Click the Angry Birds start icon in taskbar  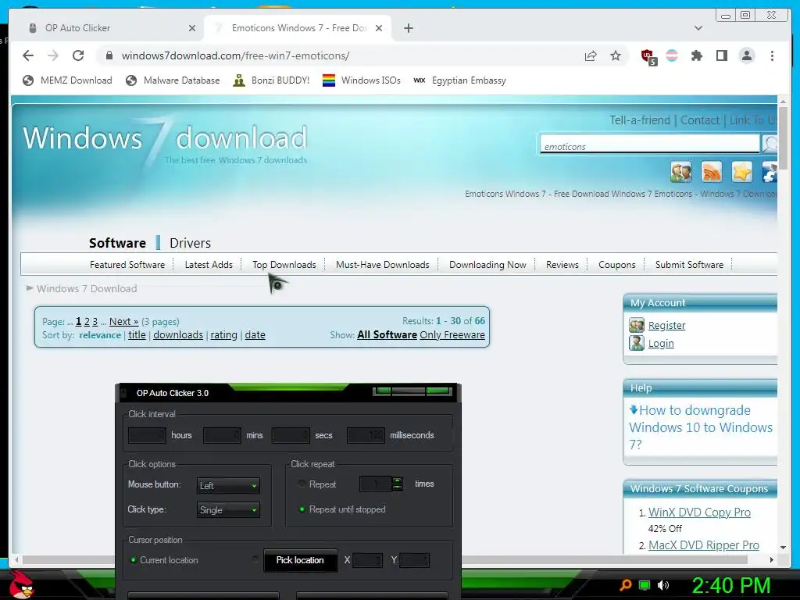(x=21, y=584)
